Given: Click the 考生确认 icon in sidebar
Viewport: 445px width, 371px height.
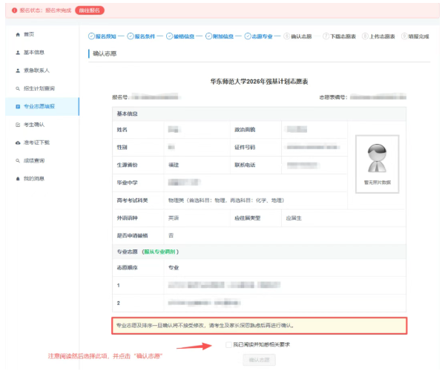Looking at the screenshot, I should (18, 124).
